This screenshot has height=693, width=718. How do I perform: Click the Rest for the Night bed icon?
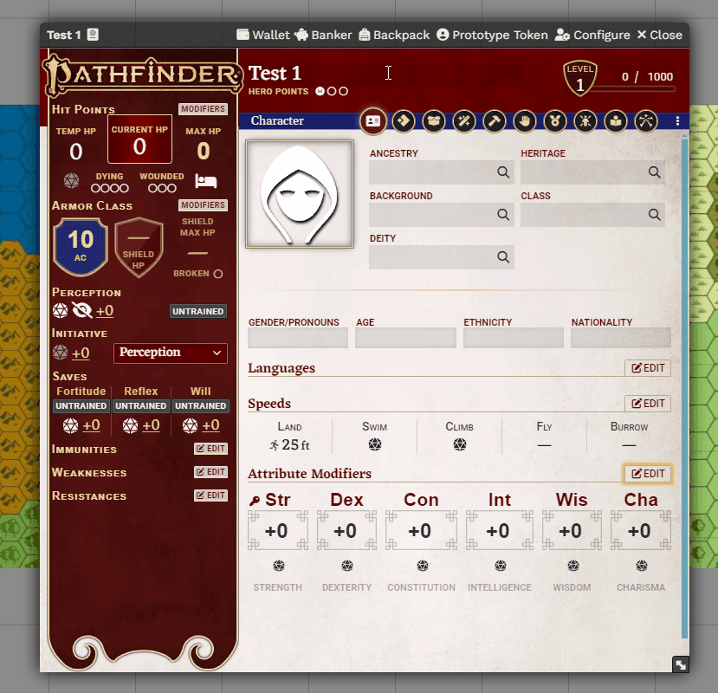(205, 181)
